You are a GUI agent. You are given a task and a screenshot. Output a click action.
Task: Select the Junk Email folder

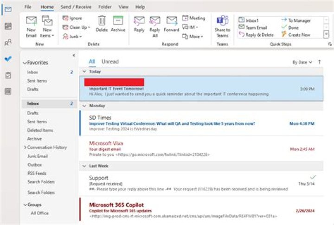click(x=37, y=156)
